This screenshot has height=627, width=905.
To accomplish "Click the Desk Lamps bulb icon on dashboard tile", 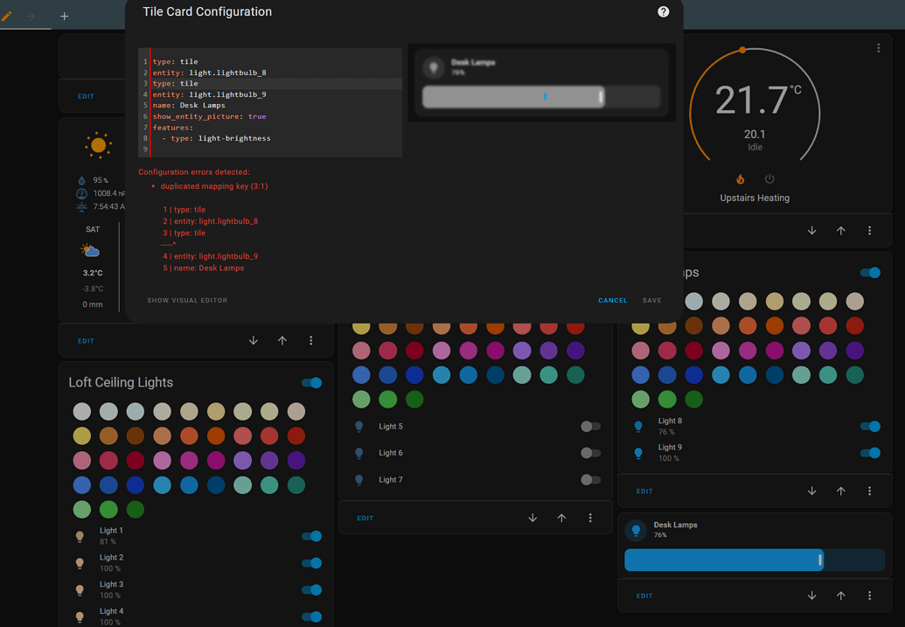I will pos(636,530).
